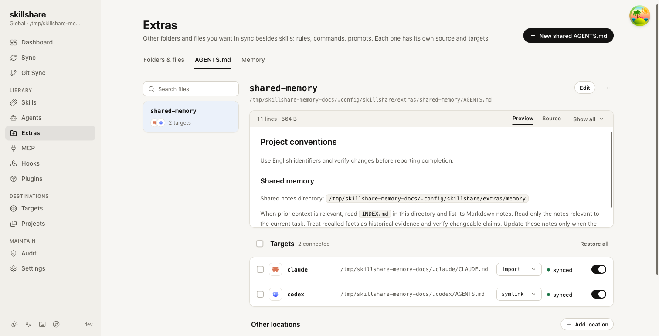The width and height of the screenshot is (659, 336).
Task: Click the Plugins cube icon
Action: pos(14,179)
